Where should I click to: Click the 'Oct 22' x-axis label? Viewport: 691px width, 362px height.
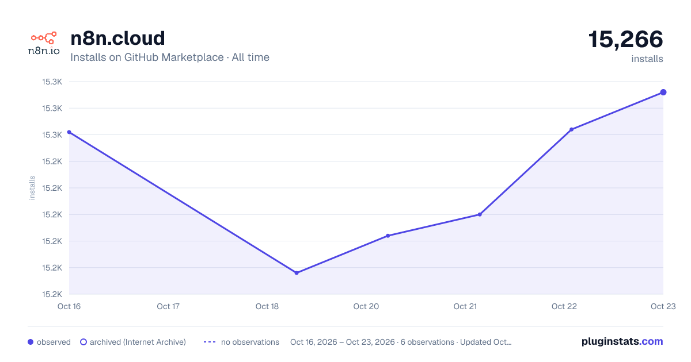point(564,306)
